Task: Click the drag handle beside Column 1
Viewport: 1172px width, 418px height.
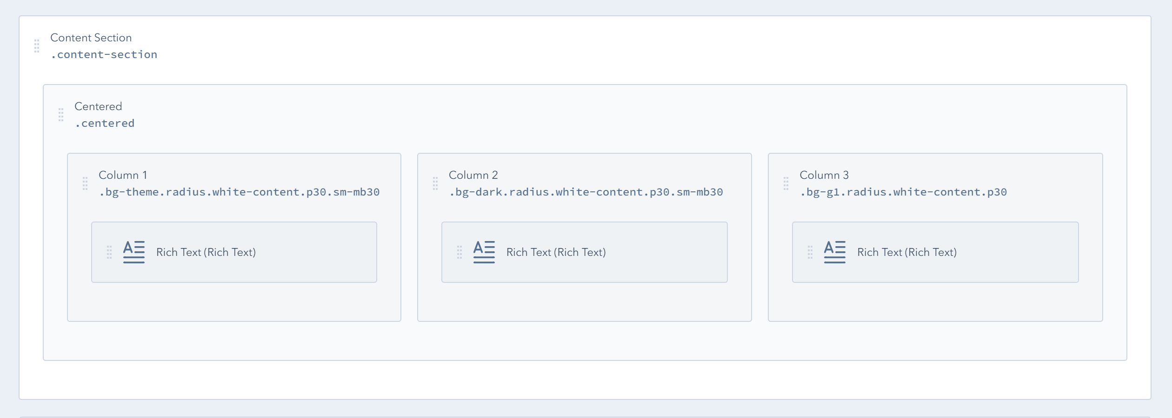Action: (85, 184)
